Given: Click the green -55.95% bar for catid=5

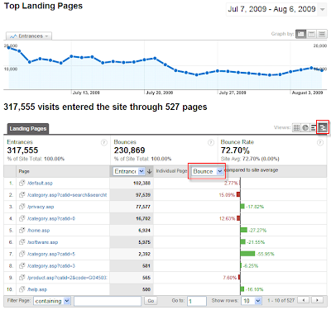Looking at the screenshot, I should (247, 254).
